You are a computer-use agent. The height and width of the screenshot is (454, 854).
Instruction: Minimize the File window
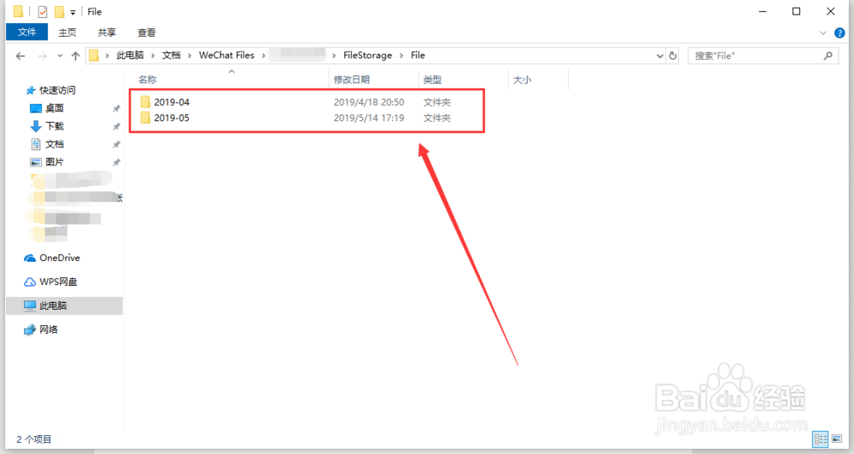(763, 11)
